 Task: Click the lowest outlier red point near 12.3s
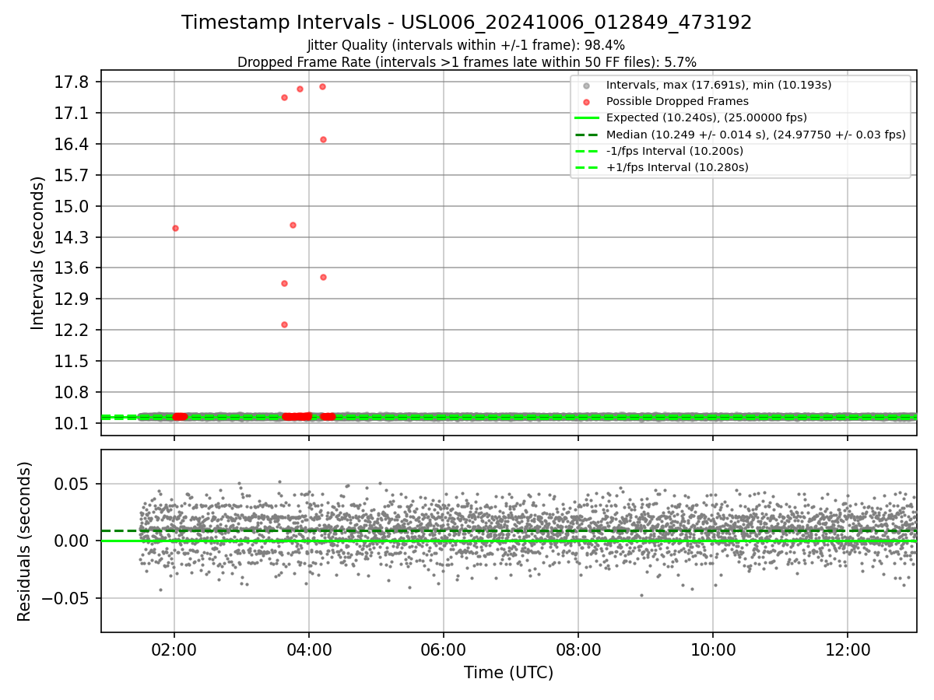click(284, 324)
